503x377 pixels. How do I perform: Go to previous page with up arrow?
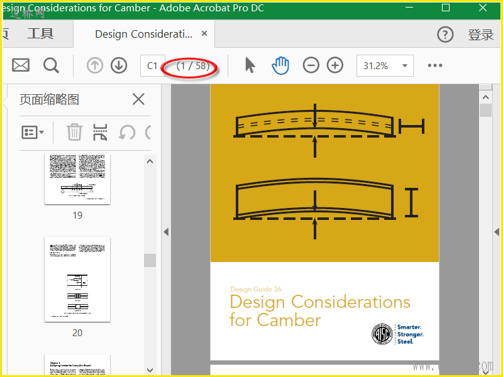pyautogui.click(x=95, y=65)
